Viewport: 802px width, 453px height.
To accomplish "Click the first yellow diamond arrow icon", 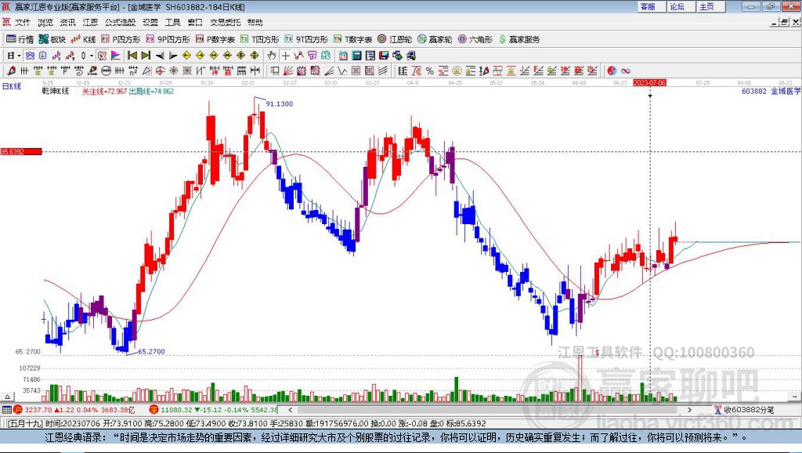I will point(186,56).
